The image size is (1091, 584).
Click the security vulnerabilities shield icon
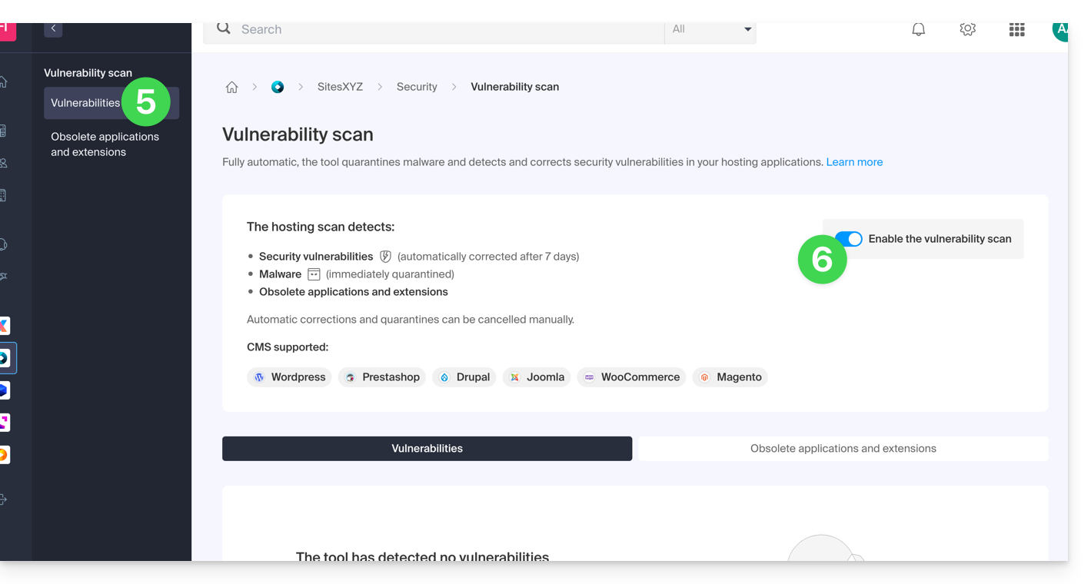tap(385, 257)
